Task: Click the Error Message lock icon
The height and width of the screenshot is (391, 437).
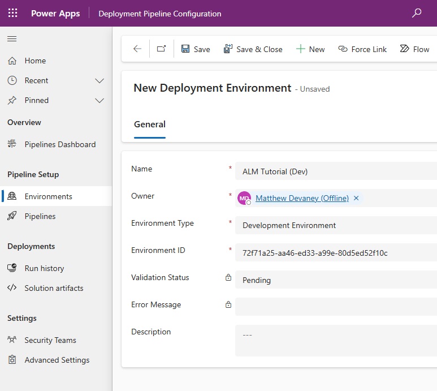Action: (228, 304)
